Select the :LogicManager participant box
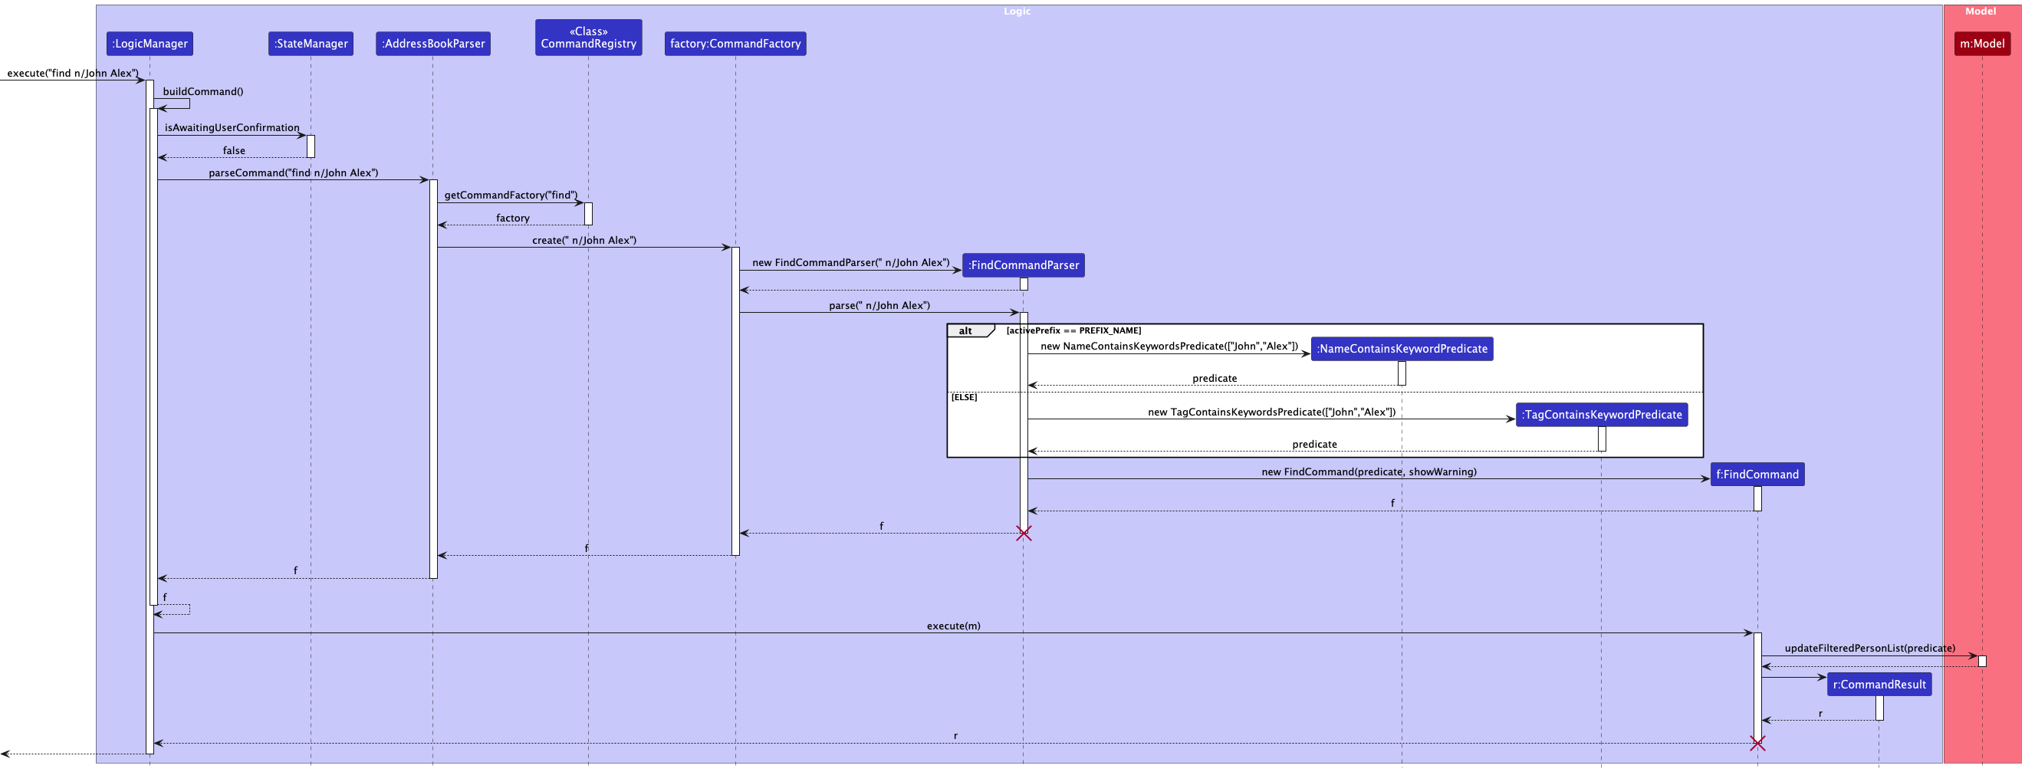Screen dimensions: 2025x772 [150, 44]
